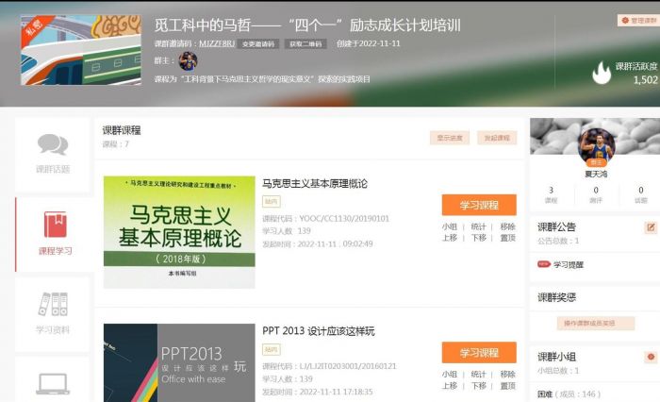The height and width of the screenshot is (402, 660).
Task: Click the laptop icon in the sidebar
Action: pyautogui.click(x=53, y=383)
